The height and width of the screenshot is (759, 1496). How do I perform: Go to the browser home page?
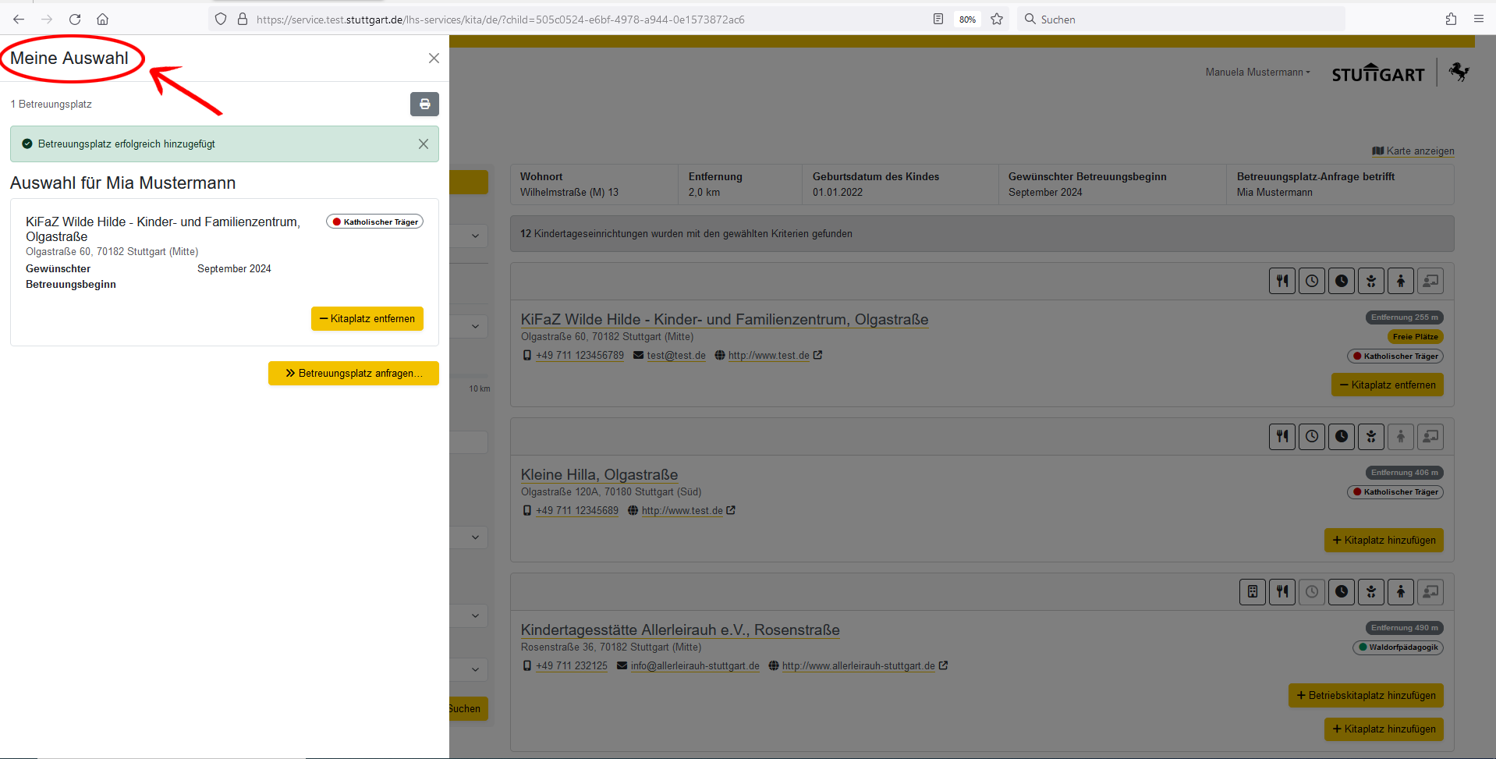tap(102, 20)
